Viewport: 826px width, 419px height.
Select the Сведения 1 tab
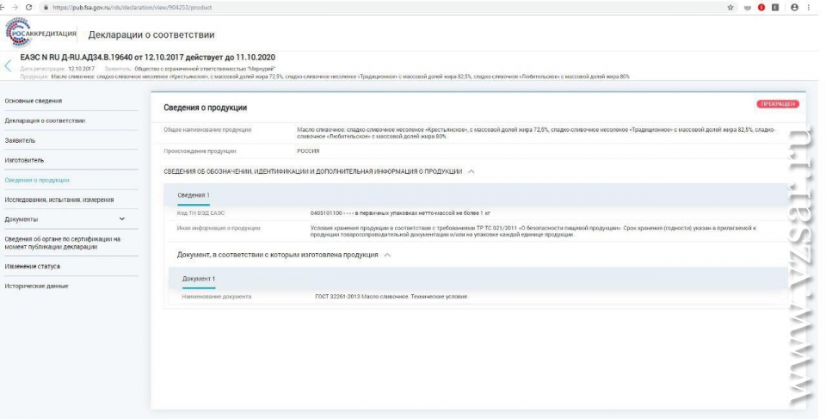pyautogui.click(x=193, y=195)
